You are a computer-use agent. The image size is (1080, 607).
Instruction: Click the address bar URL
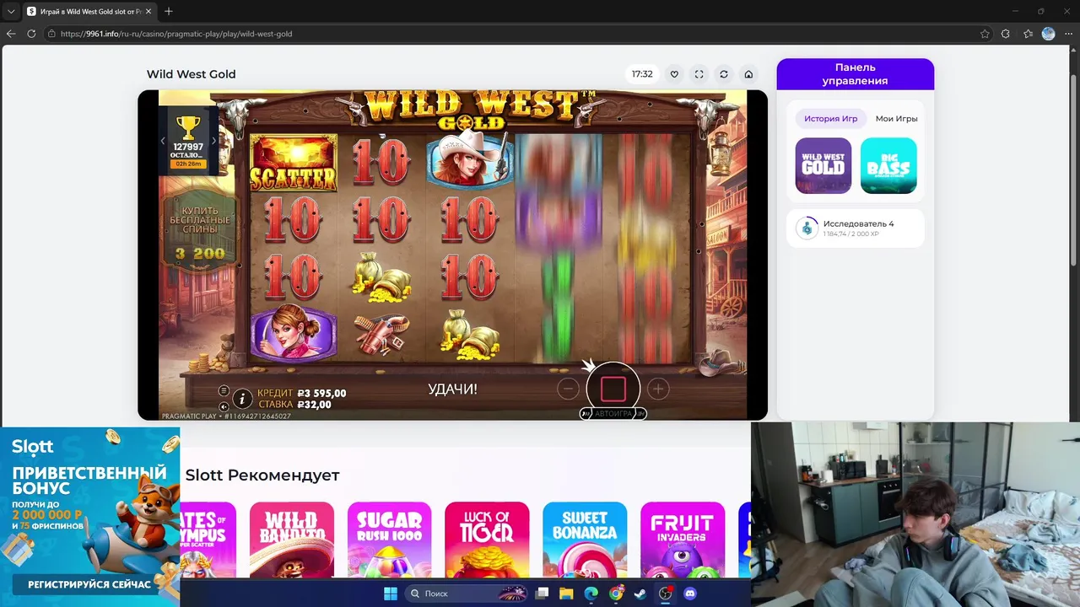pyautogui.click(x=176, y=34)
